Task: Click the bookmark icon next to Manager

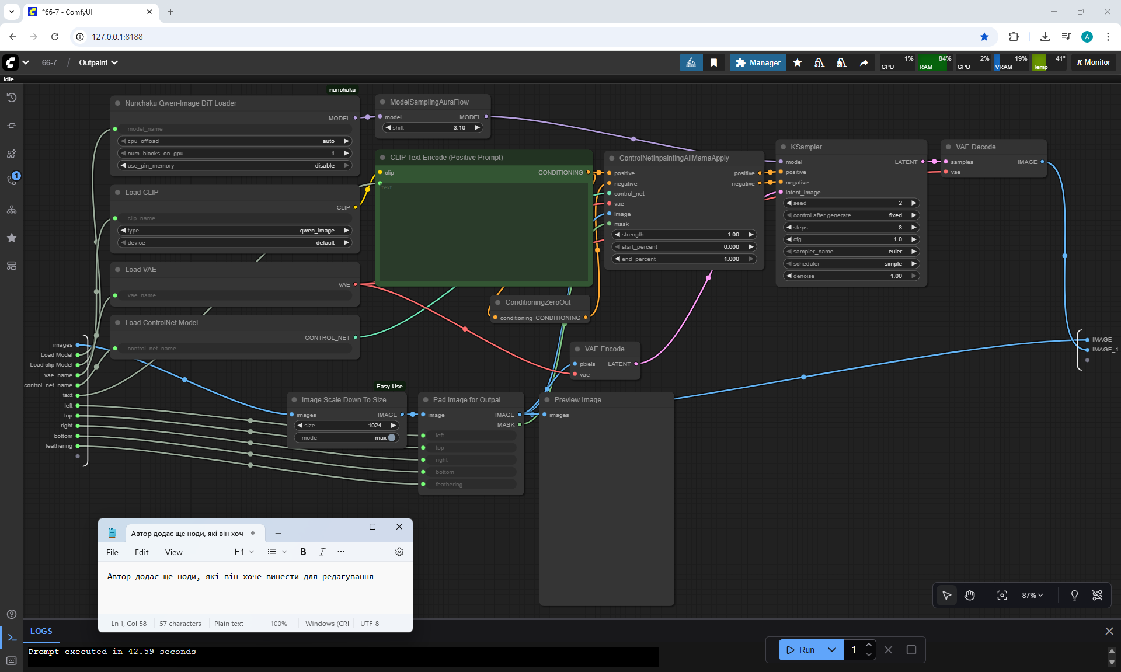Action: [x=713, y=62]
